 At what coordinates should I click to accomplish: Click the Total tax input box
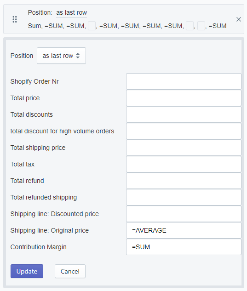tap(184, 164)
